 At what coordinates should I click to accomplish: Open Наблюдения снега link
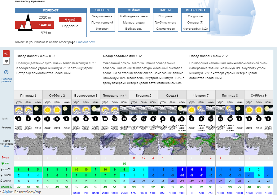click(134, 16)
